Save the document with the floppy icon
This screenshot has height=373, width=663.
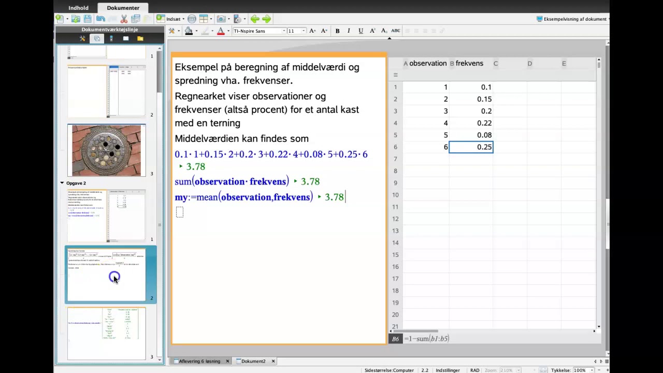click(x=88, y=19)
